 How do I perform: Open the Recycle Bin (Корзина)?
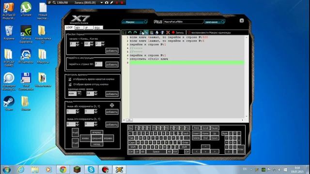click(9, 33)
